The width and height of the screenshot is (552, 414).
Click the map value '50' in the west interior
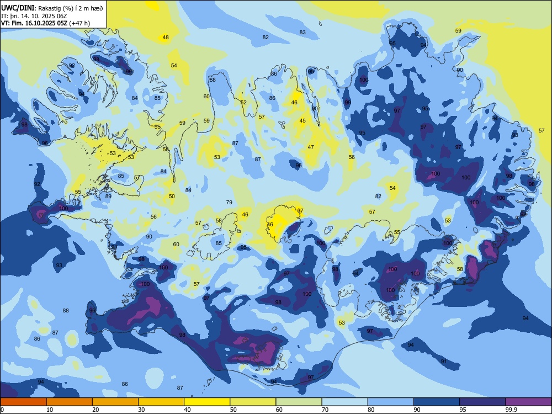point(172,196)
